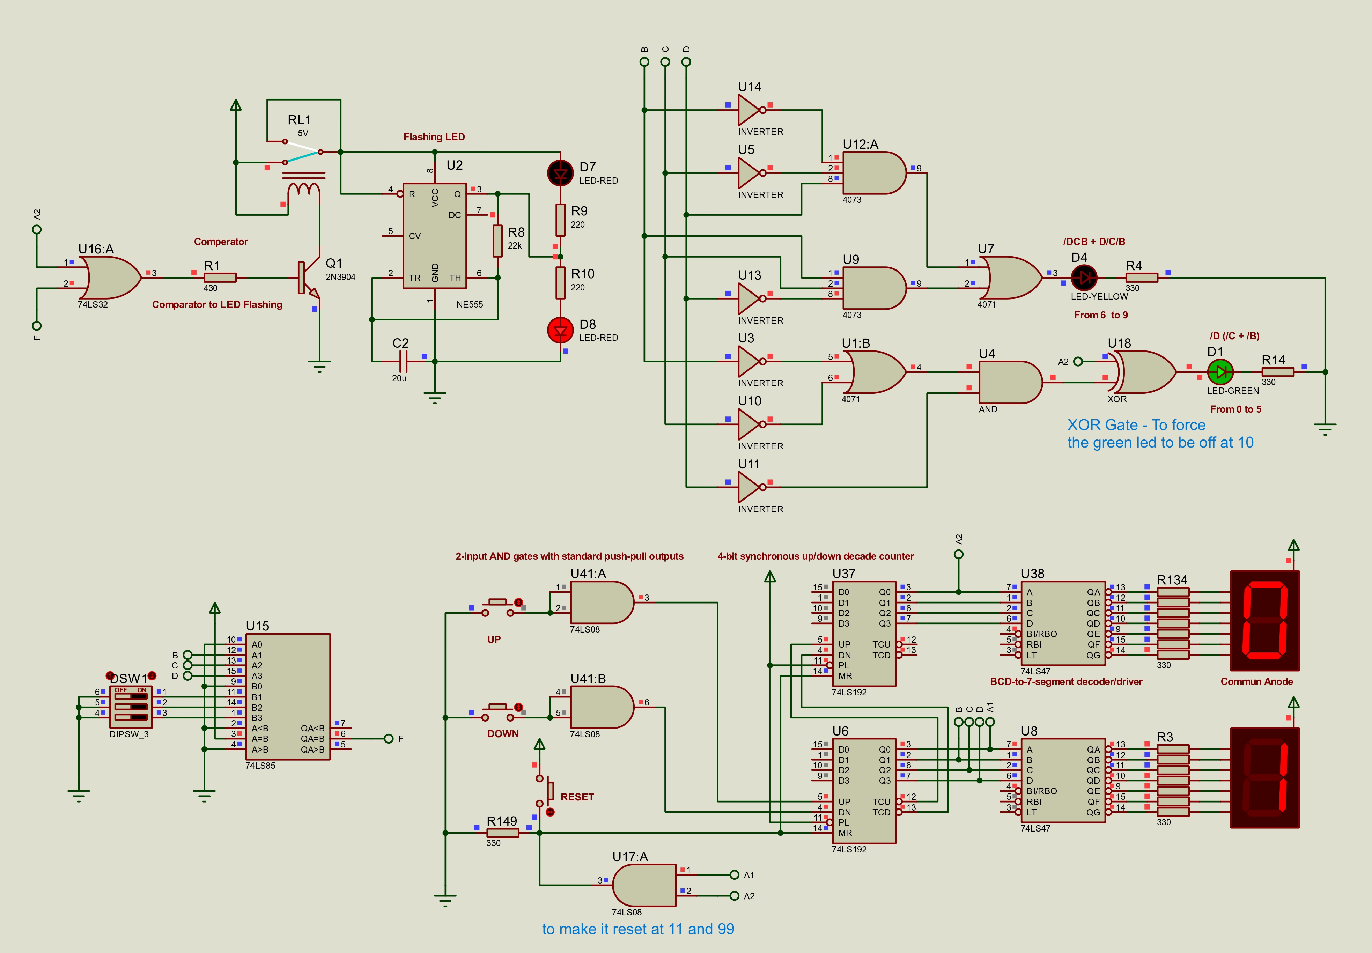The height and width of the screenshot is (953, 1372).
Task: Click the U16:A 74LS32 OR gate
Action: tap(109, 278)
